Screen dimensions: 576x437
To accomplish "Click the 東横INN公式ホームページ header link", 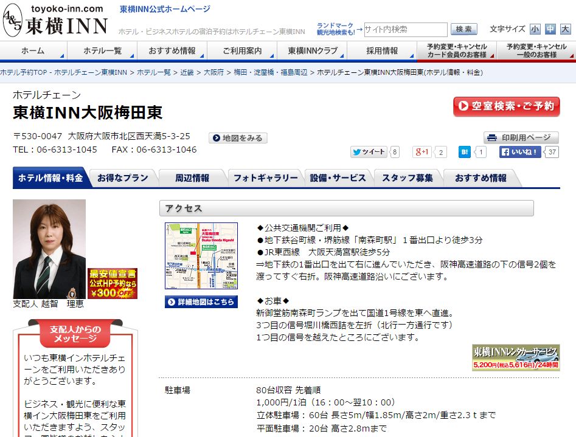I will pos(165,9).
